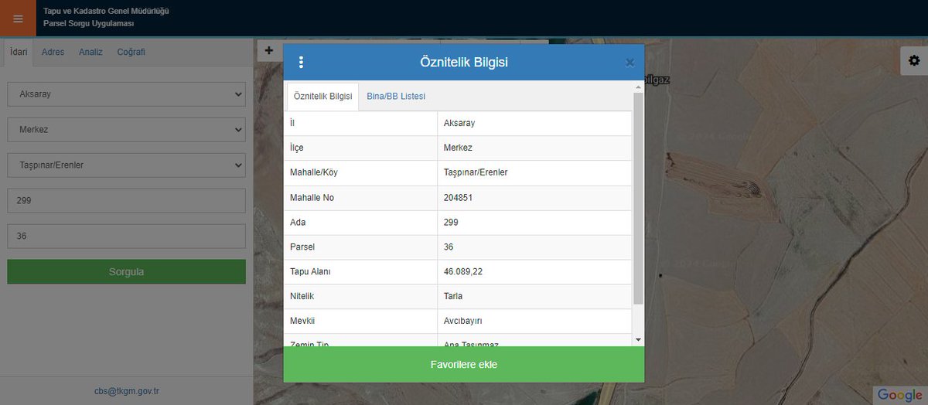Click the green Sorgula button
This screenshot has width=928, height=405.
click(127, 271)
